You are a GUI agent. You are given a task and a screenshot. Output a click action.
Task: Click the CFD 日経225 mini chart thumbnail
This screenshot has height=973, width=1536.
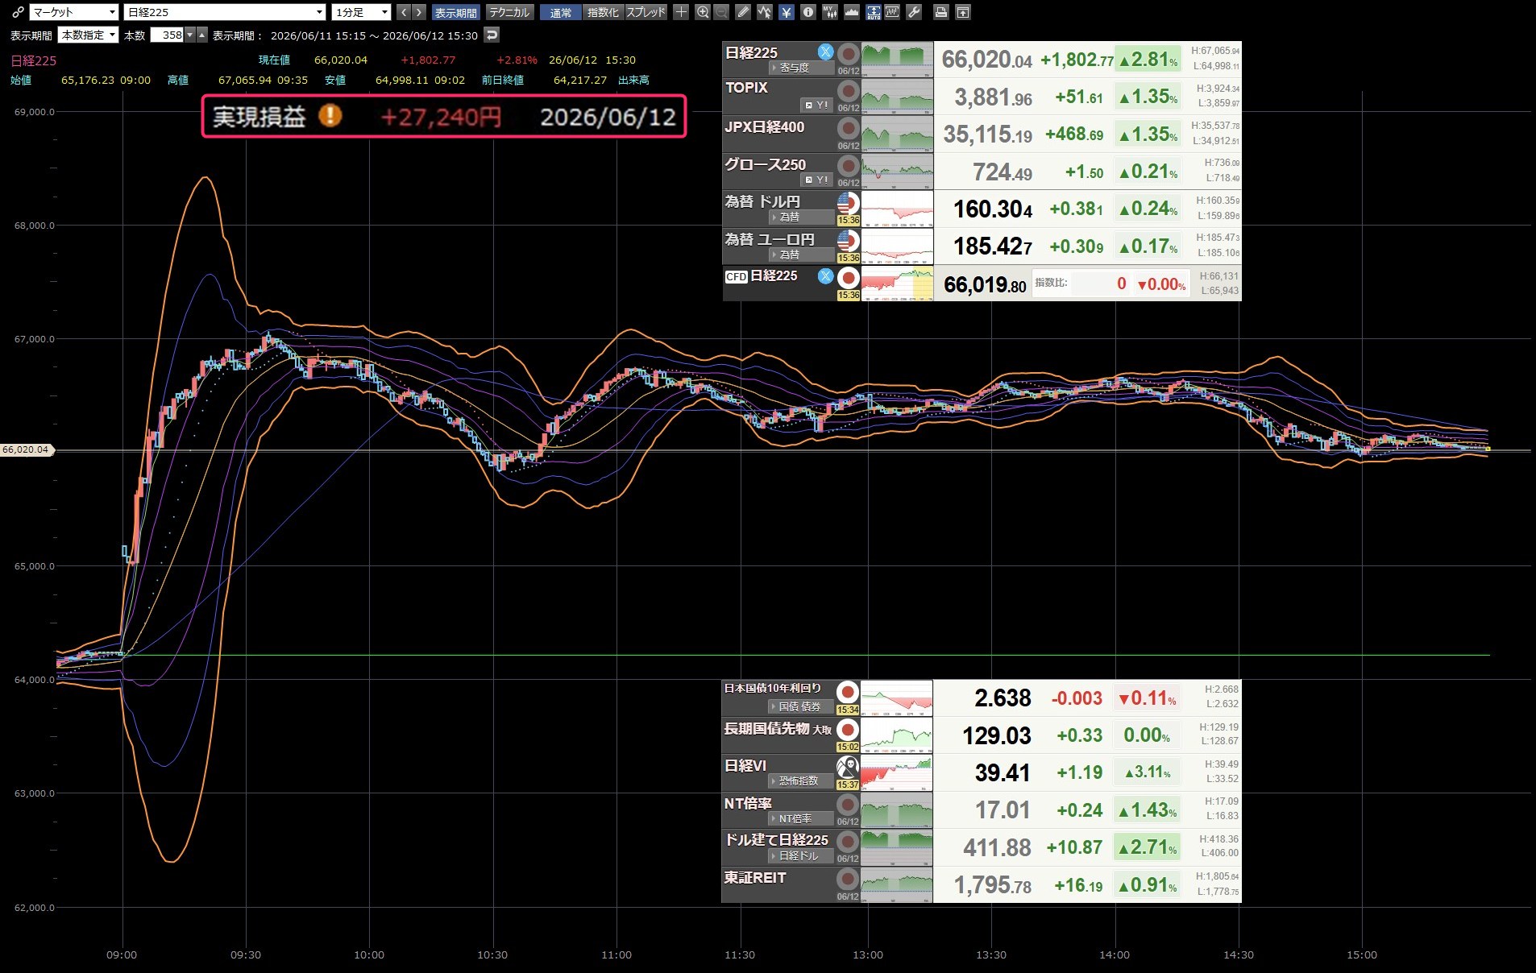[x=897, y=284]
